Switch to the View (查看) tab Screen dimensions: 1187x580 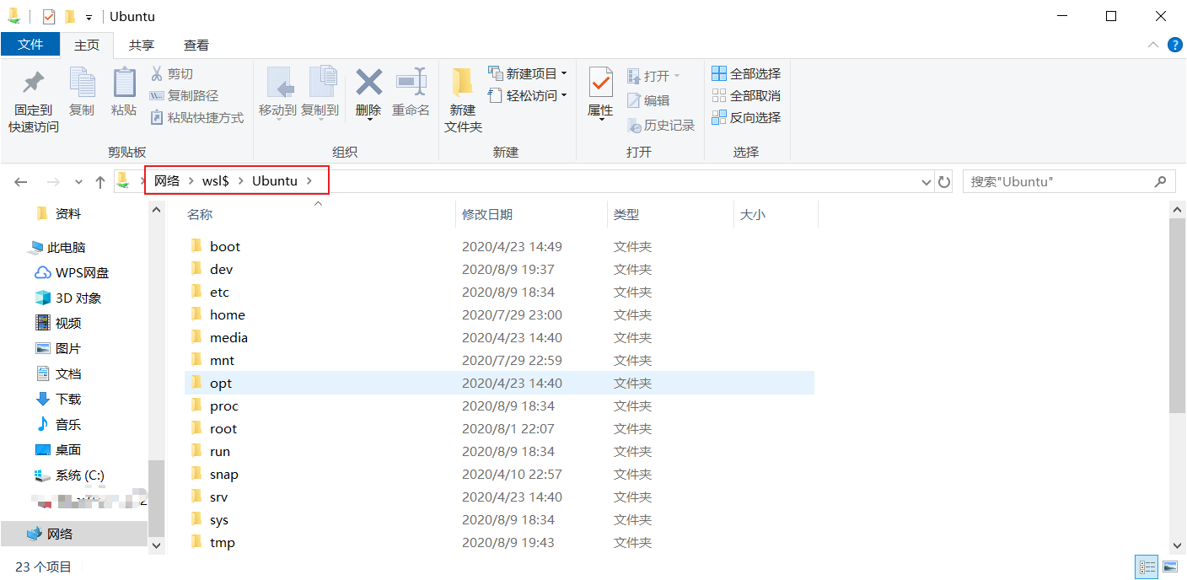pos(196,45)
